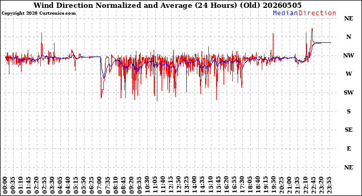Click the N direction axis label
362x196 pixels.
[x=348, y=37]
